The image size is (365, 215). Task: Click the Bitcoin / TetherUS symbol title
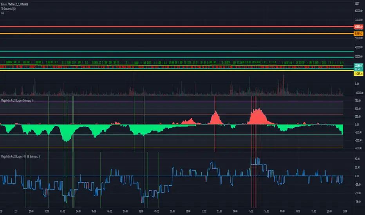[x=14, y=4]
